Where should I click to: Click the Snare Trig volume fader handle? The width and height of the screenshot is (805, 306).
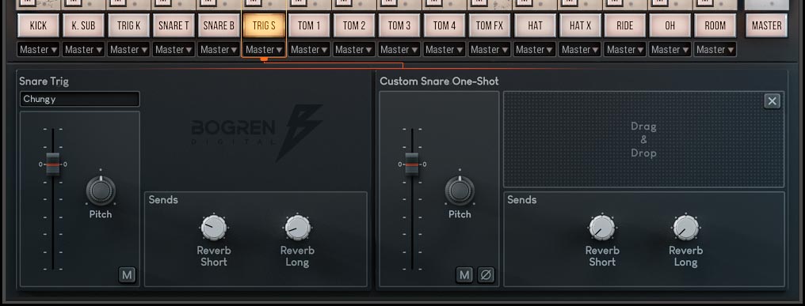pyautogui.click(x=53, y=164)
